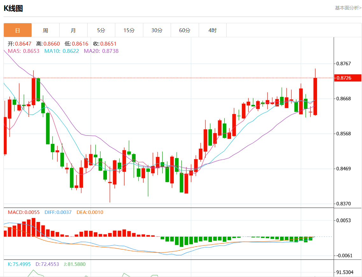Click the 0.8469 price axis label

343,168
